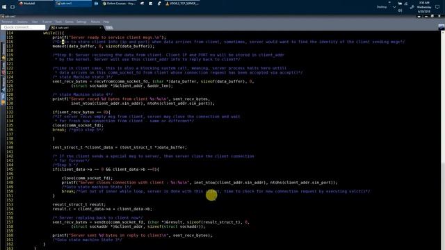Open the Online Courses browser window
This screenshot has height=250, width=445.
119,3
